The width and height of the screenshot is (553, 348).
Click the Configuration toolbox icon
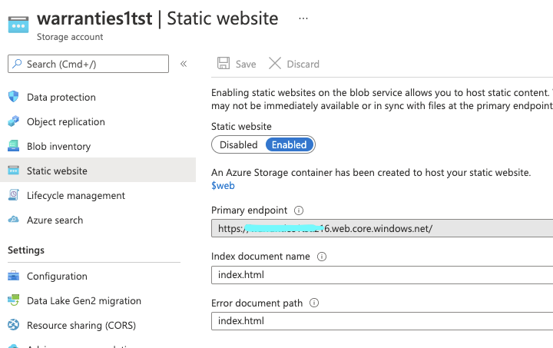pyautogui.click(x=13, y=276)
